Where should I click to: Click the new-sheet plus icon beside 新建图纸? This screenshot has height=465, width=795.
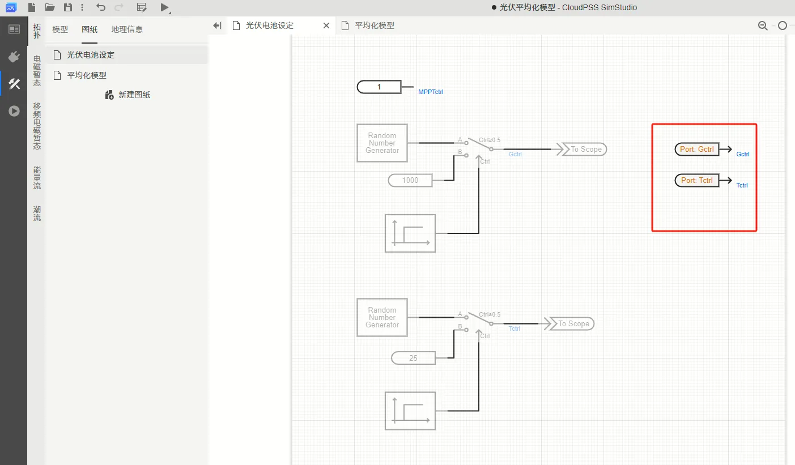click(109, 95)
